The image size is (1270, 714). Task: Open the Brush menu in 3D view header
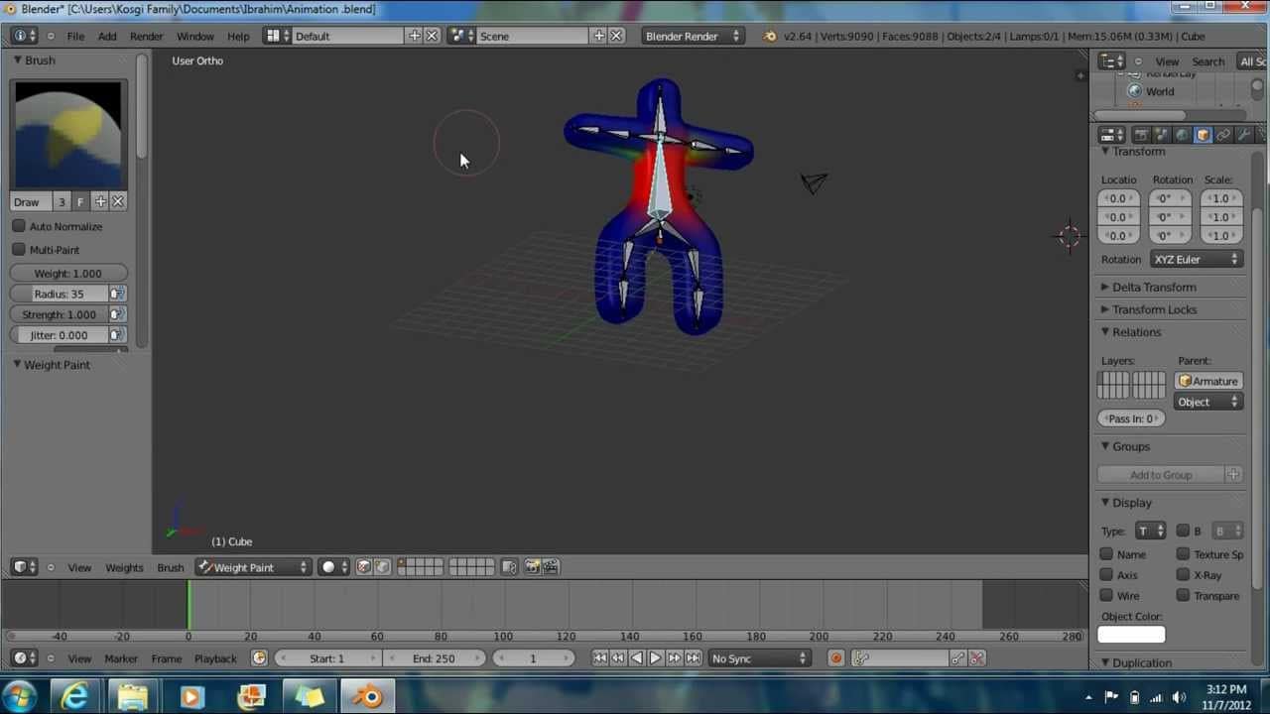[x=170, y=567]
